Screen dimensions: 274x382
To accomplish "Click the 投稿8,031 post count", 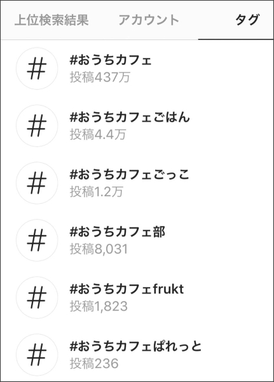I will click(99, 249).
